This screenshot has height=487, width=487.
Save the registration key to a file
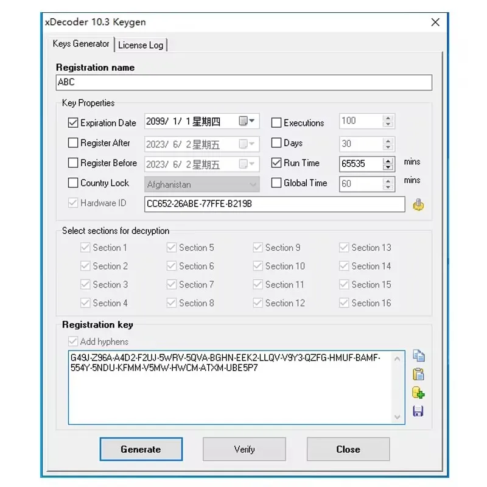[419, 411]
